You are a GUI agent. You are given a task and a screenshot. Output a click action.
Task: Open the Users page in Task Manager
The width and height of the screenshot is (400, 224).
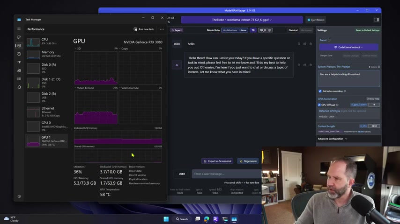point(19,70)
